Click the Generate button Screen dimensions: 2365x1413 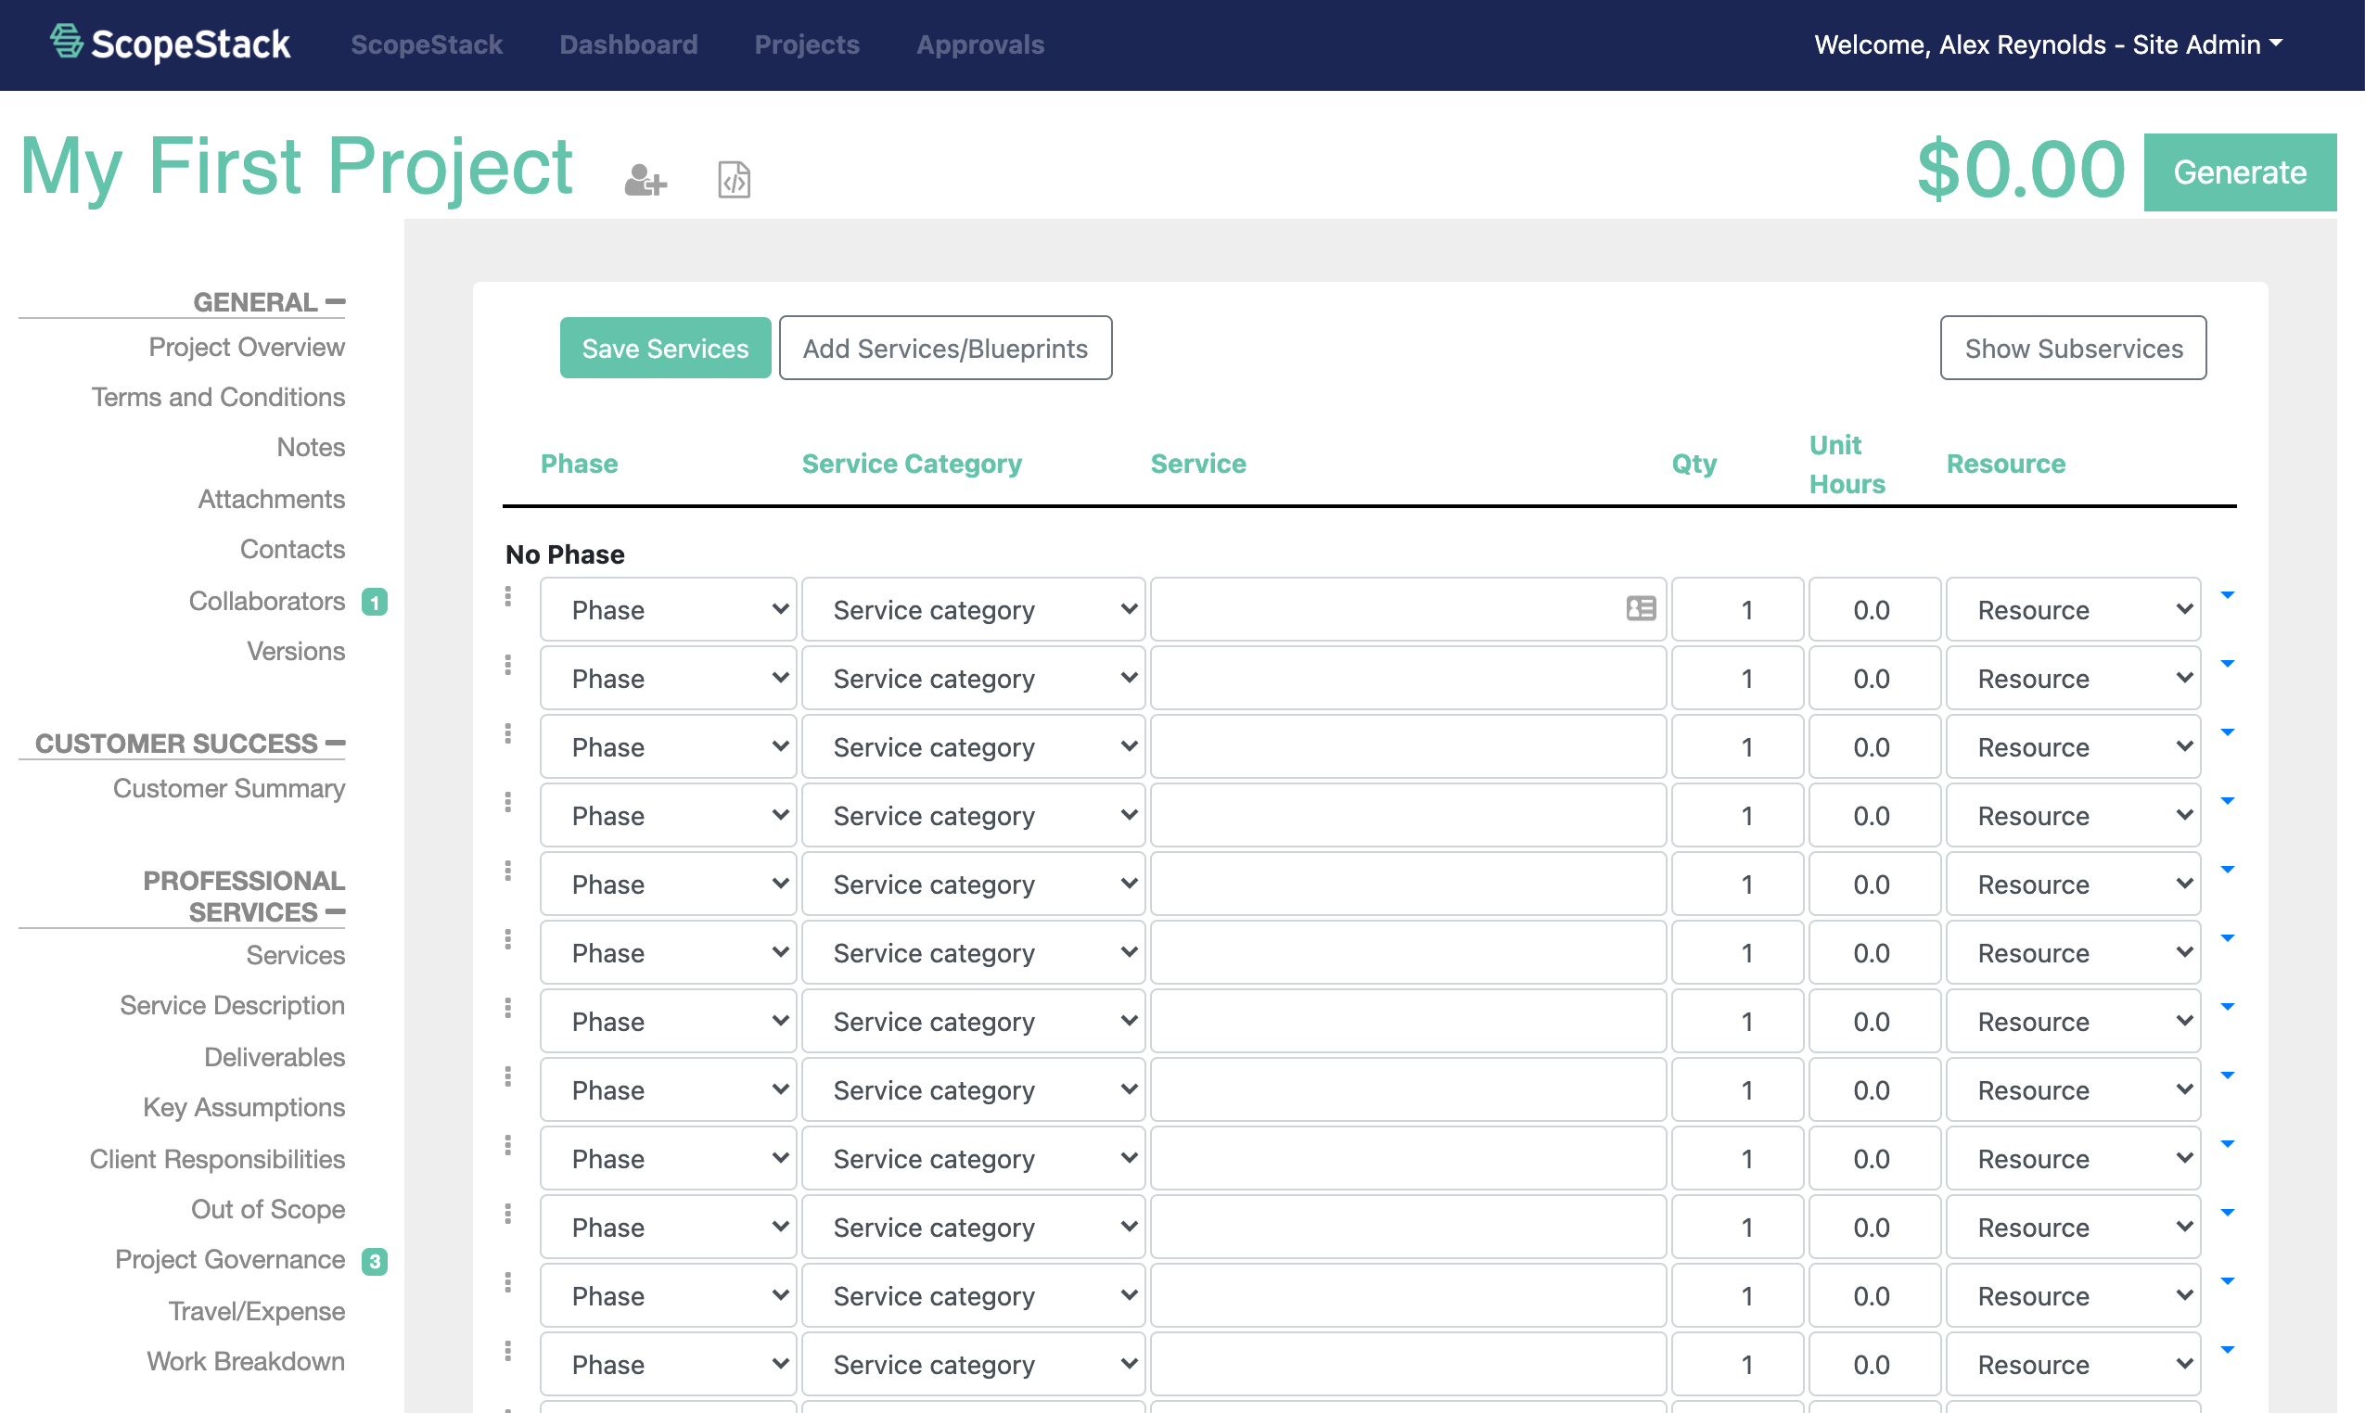(2239, 172)
